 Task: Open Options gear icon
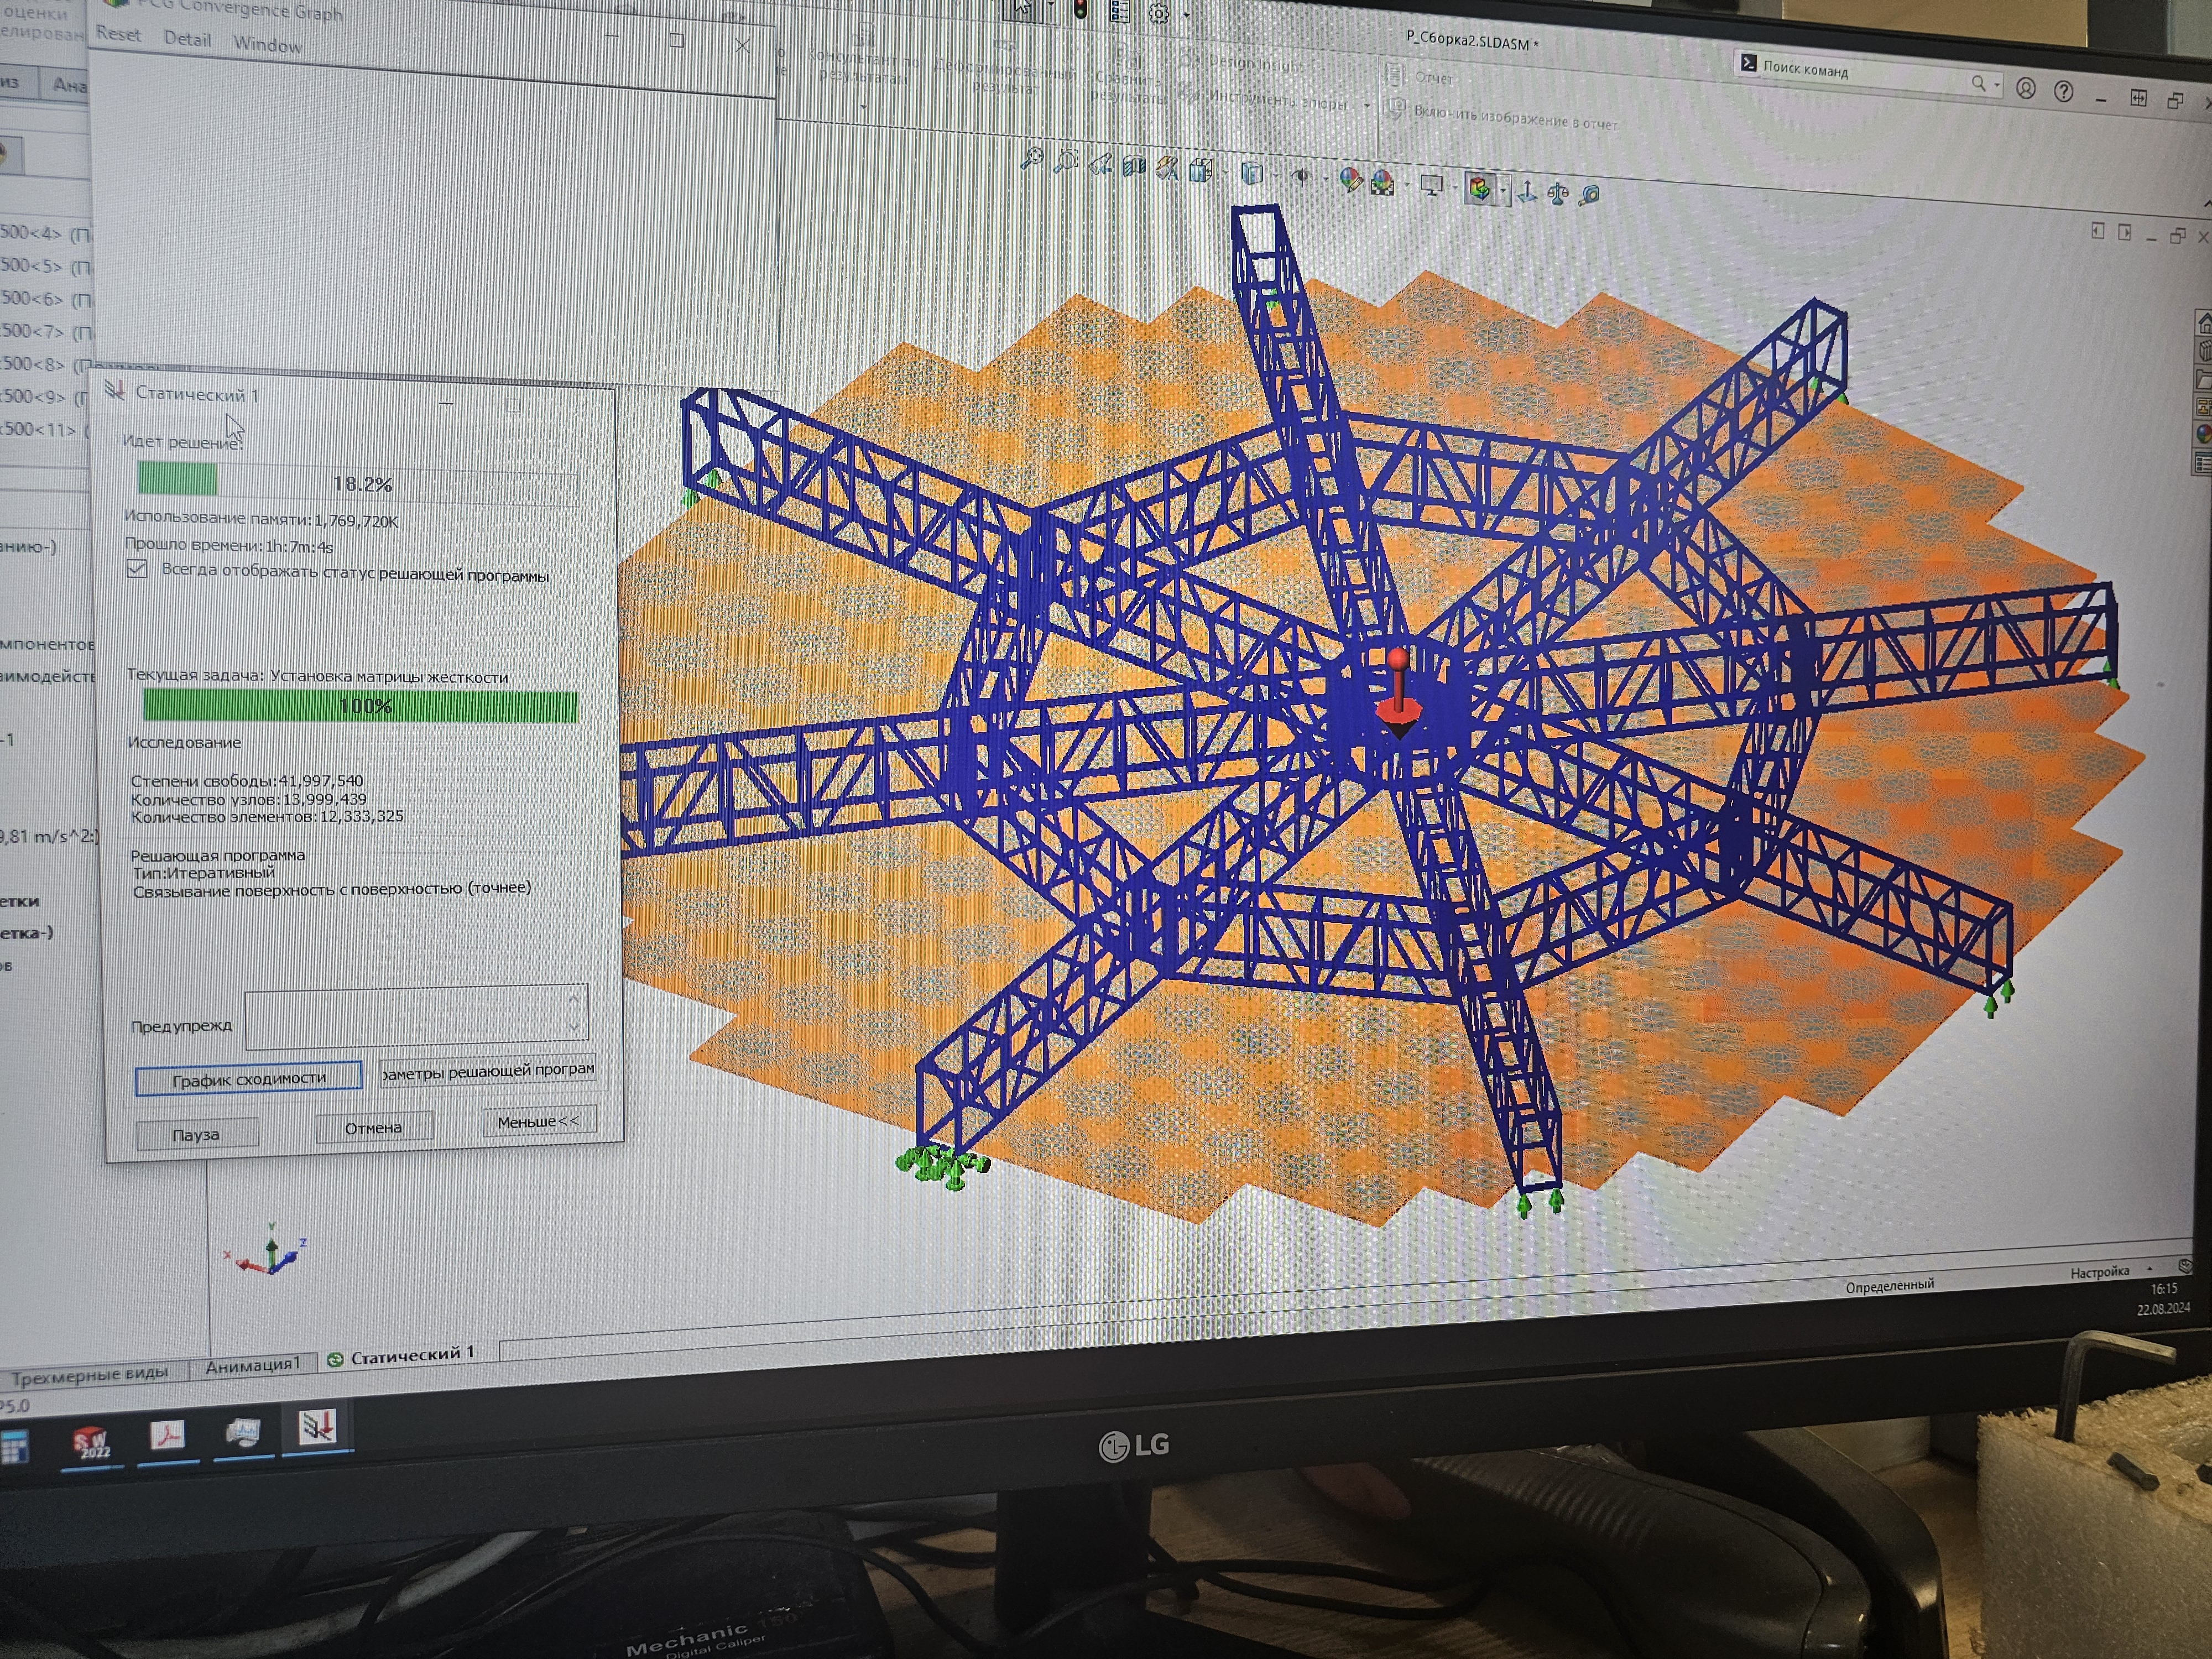(x=1158, y=14)
